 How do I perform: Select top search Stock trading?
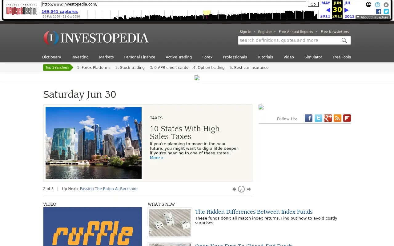130,68
